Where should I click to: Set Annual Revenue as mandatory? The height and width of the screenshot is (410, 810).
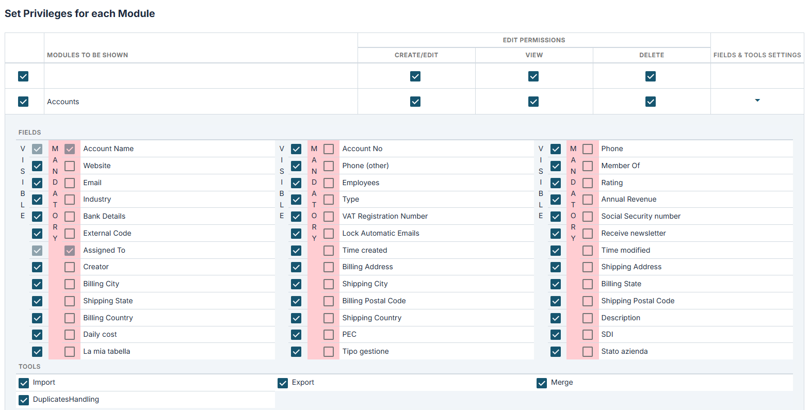(x=588, y=200)
